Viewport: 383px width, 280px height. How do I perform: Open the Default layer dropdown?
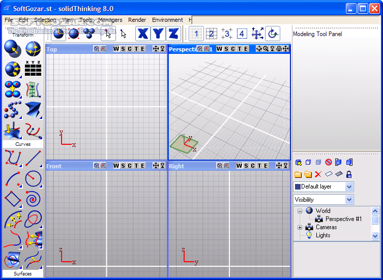pyautogui.click(x=348, y=186)
